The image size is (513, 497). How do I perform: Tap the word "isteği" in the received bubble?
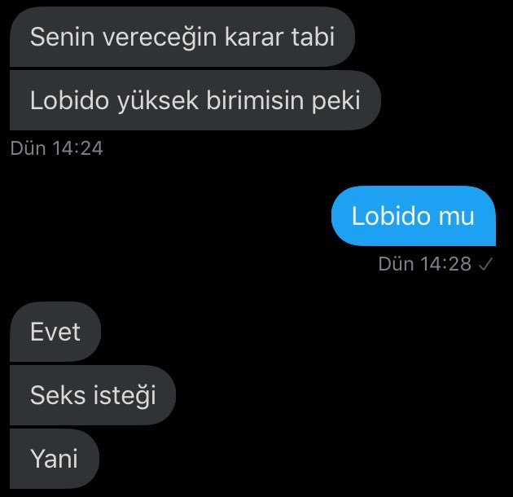point(125,396)
